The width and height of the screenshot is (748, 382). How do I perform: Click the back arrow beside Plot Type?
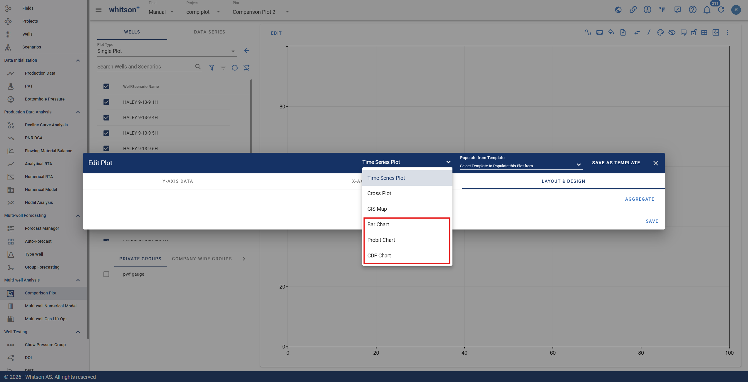(x=247, y=51)
